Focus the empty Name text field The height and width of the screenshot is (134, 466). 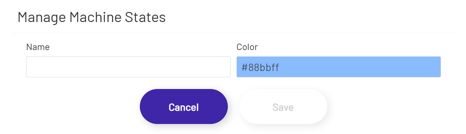(128, 67)
